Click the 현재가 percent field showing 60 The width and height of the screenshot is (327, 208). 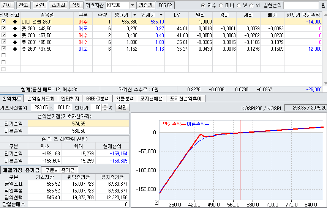96,108
